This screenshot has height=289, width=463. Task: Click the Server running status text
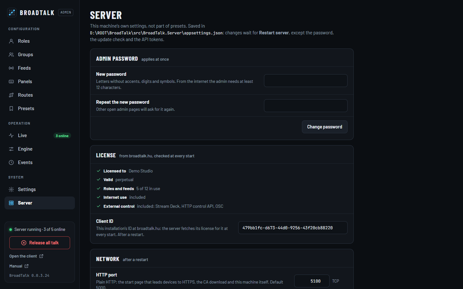tap(40, 230)
